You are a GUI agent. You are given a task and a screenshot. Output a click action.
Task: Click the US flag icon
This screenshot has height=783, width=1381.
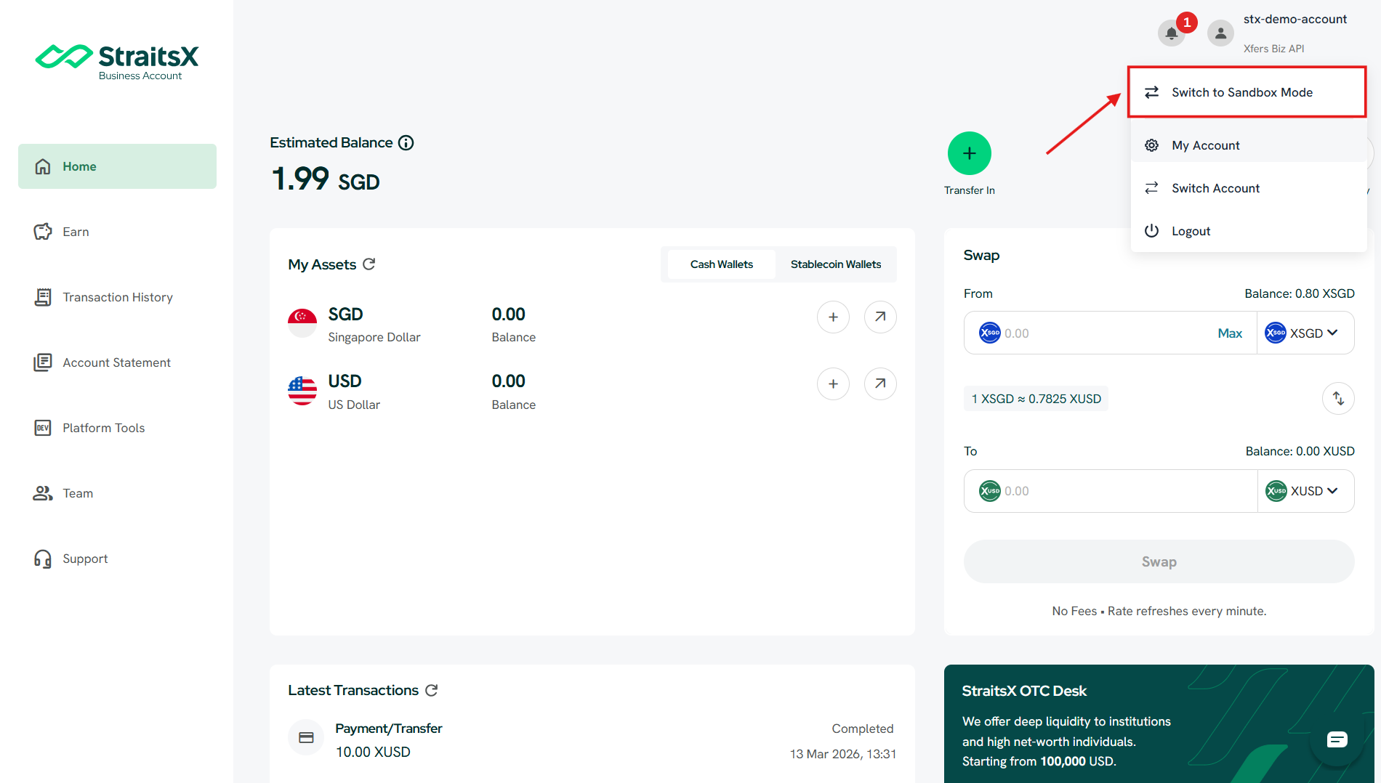302,391
